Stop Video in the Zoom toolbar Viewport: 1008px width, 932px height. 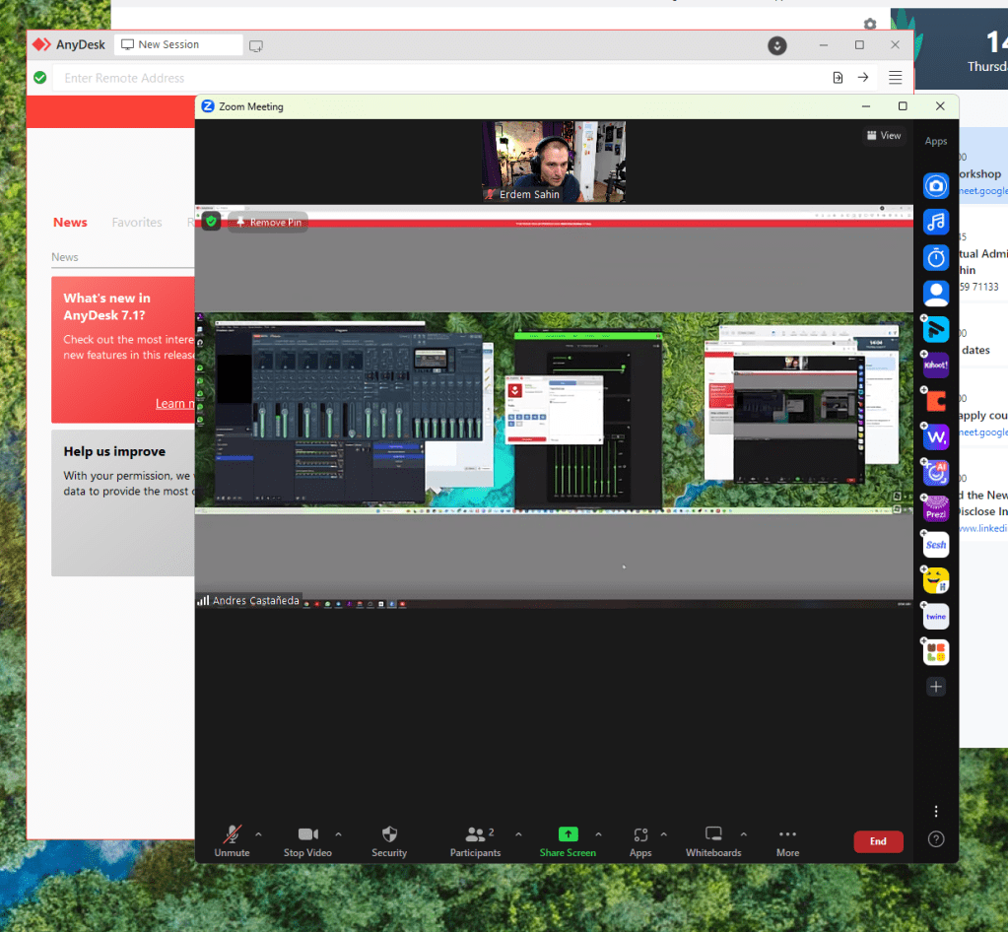coord(308,841)
